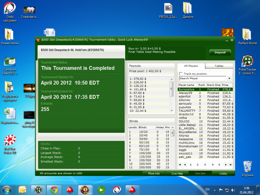The image size is (260, 195).
Task: Open the green play-button taskbar app
Action: pos(101,190)
